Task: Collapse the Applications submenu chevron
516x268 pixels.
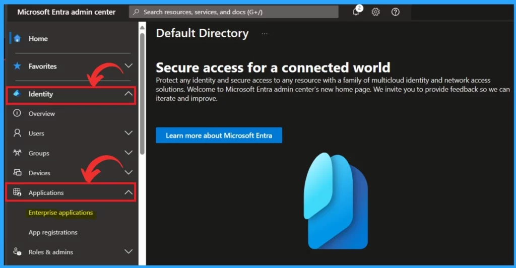Action: click(128, 192)
